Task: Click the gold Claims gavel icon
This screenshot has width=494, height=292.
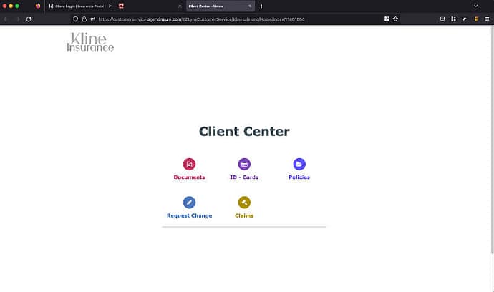Action: [244, 203]
